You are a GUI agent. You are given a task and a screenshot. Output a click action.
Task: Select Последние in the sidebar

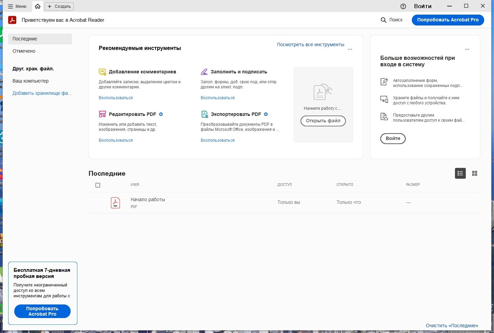[x=40, y=39]
